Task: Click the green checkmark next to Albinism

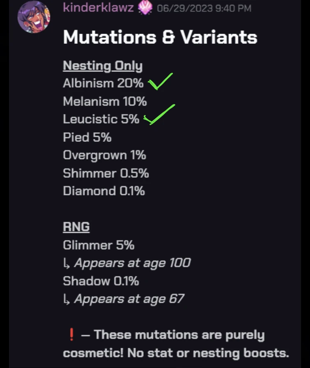Action: pyautogui.click(x=161, y=82)
